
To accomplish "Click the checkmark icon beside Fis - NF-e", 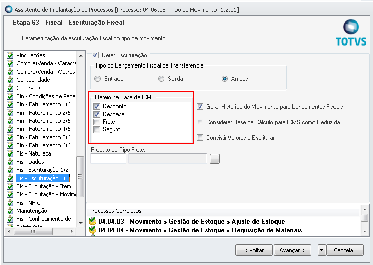I will [10, 203].
